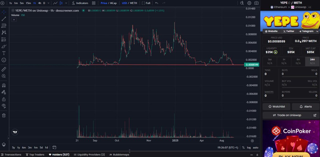Image resolution: width=320 pixels, height=157 pixels.
Task: Open quick search magnifier icon
Action: pyautogui.click(x=242, y=3)
